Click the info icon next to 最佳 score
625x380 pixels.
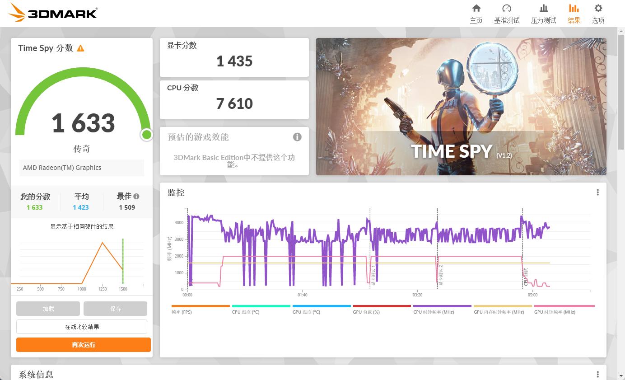pyautogui.click(x=137, y=196)
